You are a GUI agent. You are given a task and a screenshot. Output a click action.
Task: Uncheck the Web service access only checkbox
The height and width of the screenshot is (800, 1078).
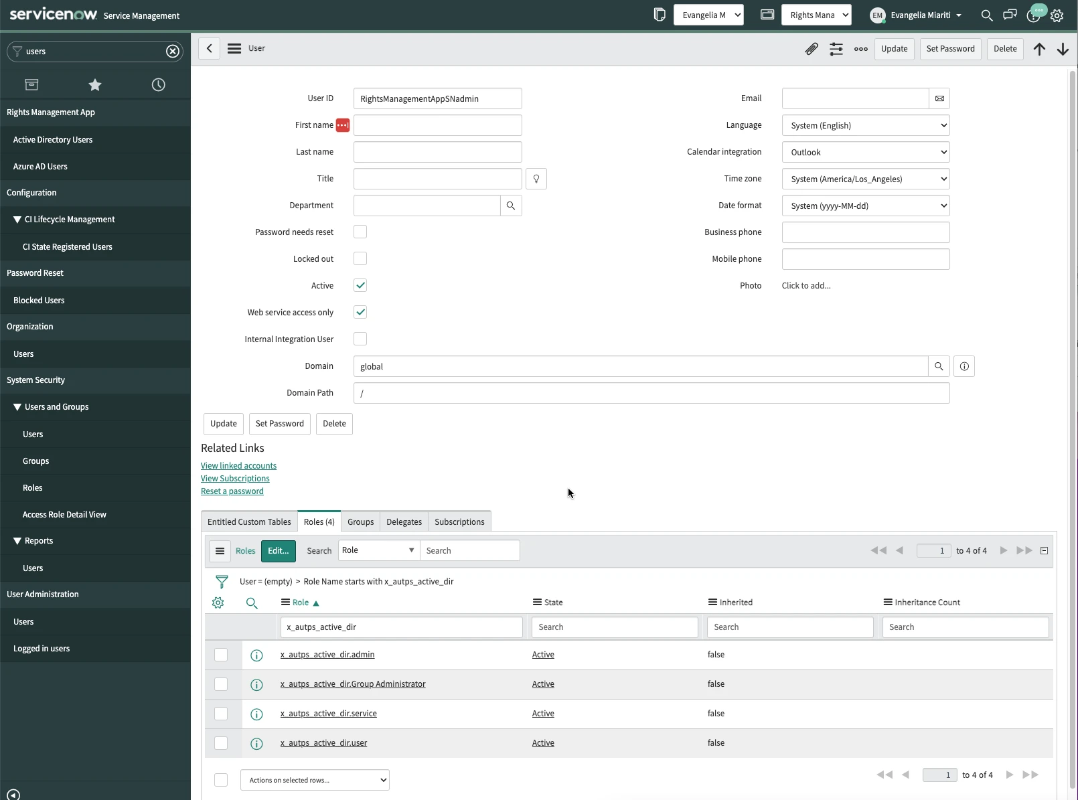click(360, 313)
